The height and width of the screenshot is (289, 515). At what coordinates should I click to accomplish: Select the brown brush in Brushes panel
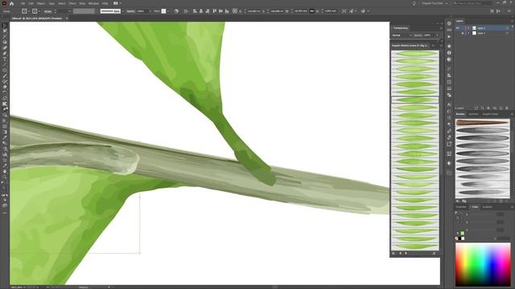(x=483, y=123)
